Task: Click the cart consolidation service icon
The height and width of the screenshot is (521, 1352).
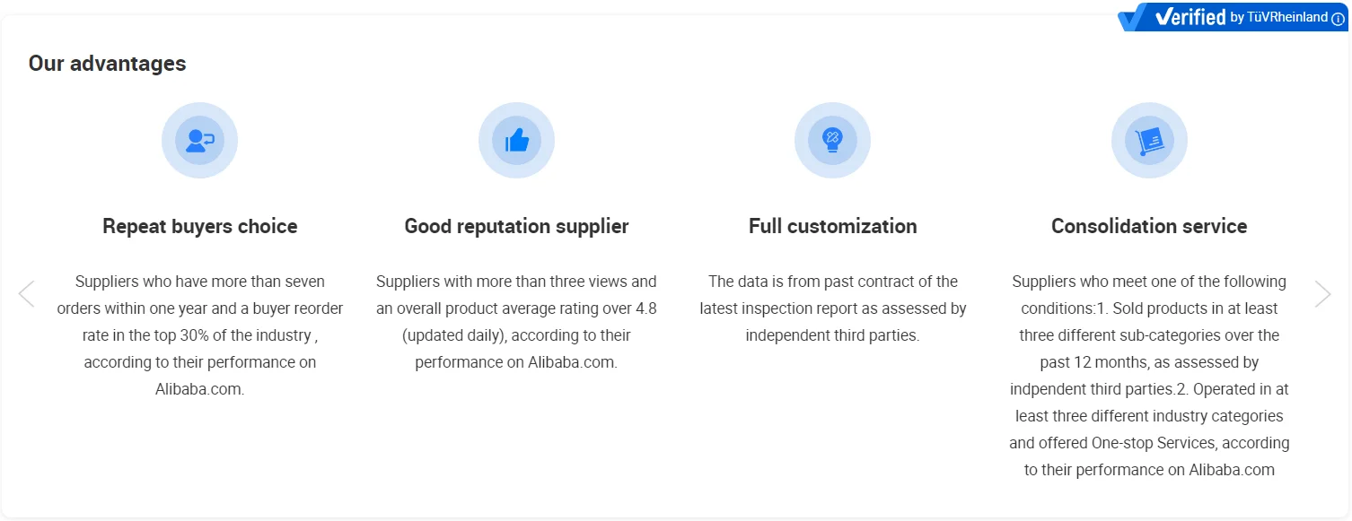Action: [1149, 141]
